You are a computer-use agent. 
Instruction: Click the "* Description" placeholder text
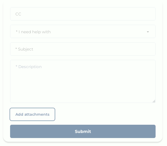coord(29,67)
